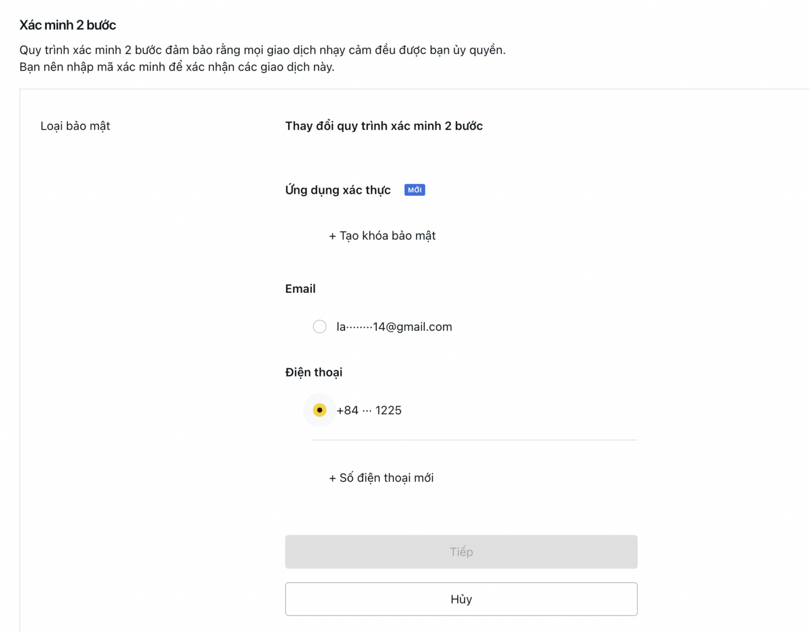Select the +84 ··· 1225 phone radio button
Image resolution: width=809 pixels, height=632 pixels.
point(320,410)
